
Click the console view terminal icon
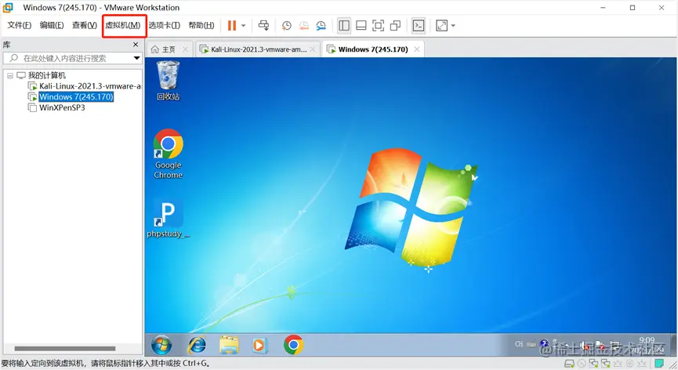[x=418, y=26]
